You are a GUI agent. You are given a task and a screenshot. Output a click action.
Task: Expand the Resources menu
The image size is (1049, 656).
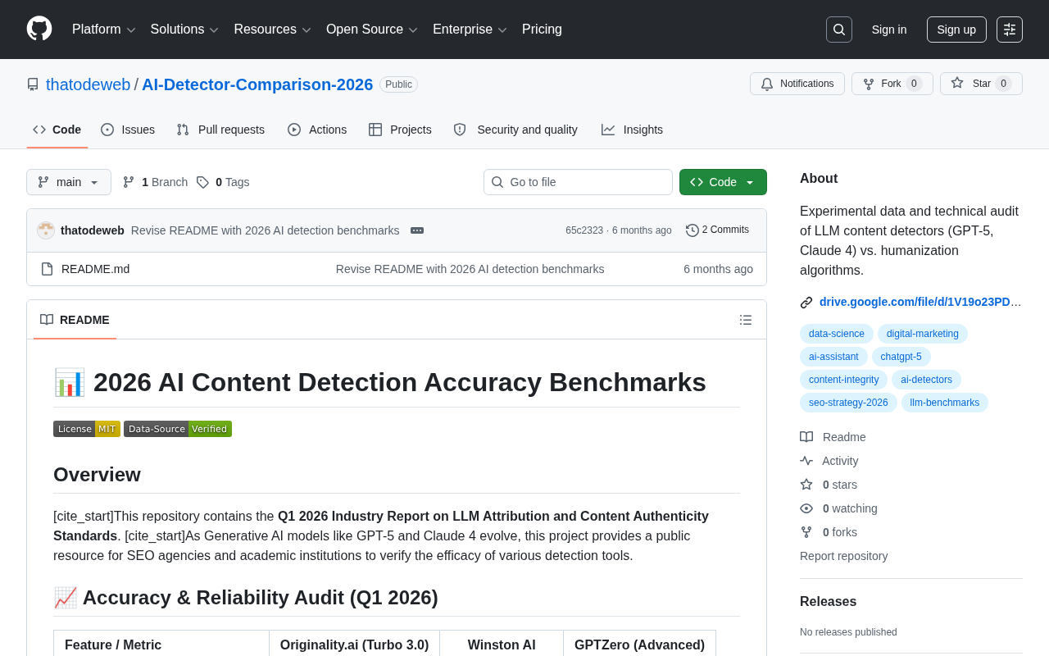click(x=273, y=30)
